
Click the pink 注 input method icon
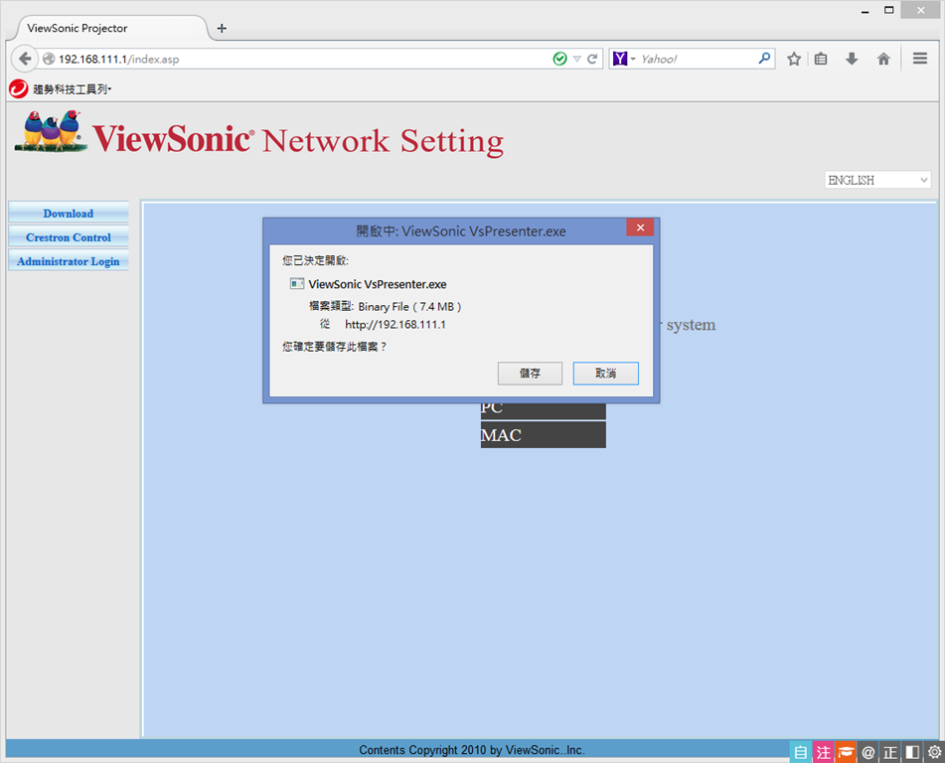[x=823, y=752]
